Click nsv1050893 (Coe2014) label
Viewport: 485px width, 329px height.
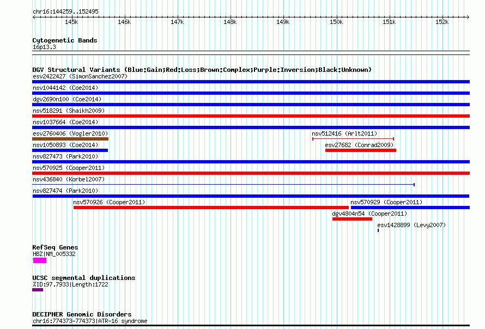(x=65, y=145)
